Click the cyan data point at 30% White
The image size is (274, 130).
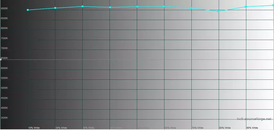(83, 6)
